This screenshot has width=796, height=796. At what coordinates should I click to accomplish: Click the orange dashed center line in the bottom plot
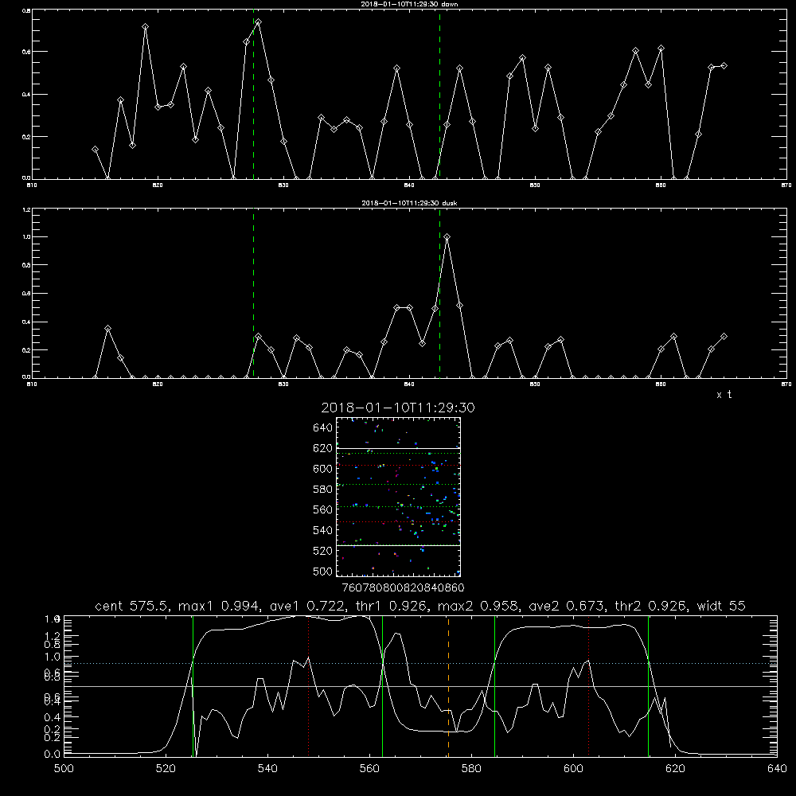448,685
